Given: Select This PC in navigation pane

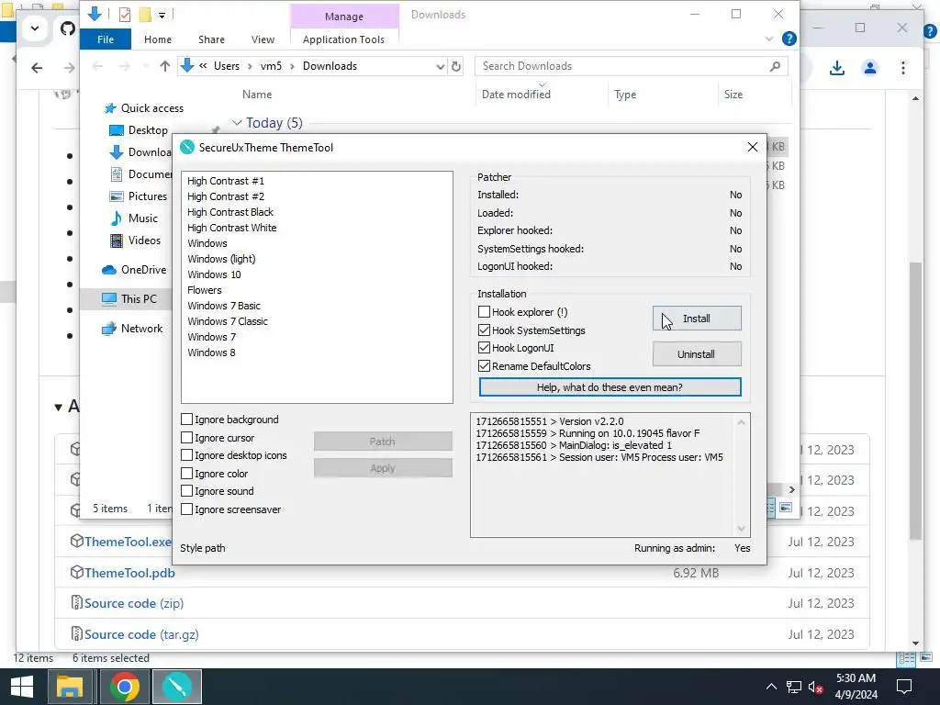Looking at the screenshot, I should pyautogui.click(x=129, y=298).
